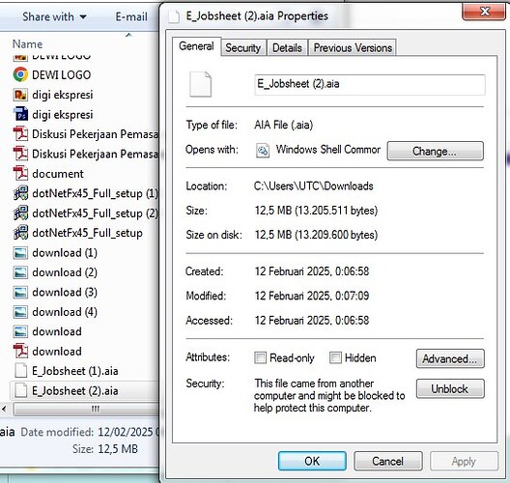Switch to the Security tab
This screenshot has height=483, width=510.
pos(243,47)
